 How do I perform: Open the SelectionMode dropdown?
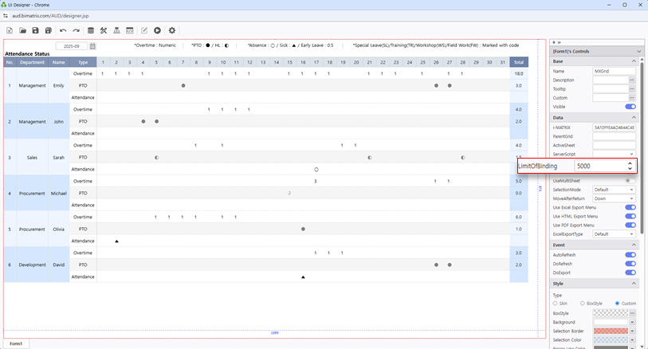pyautogui.click(x=614, y=190)
